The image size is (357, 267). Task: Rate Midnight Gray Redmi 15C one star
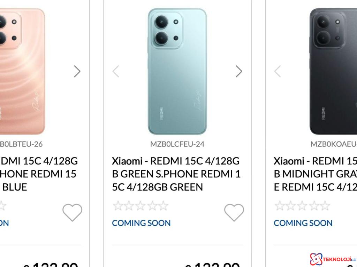click(x=280, y=206)
